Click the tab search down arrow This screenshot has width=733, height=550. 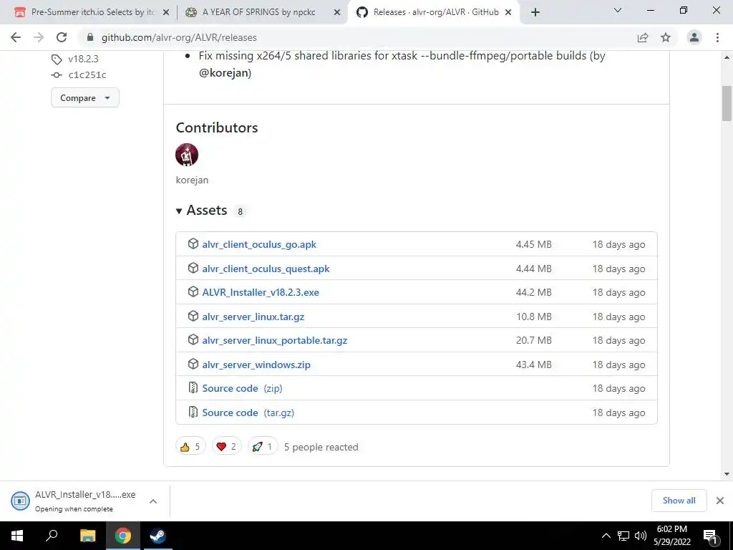tap(618, 10)
